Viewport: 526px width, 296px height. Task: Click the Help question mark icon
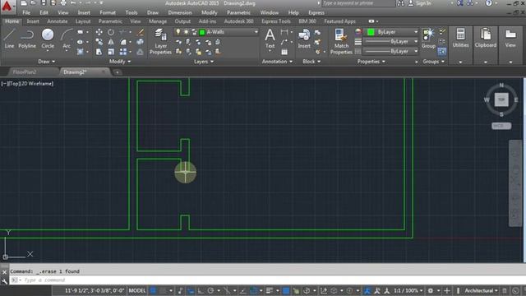point(489,3)
